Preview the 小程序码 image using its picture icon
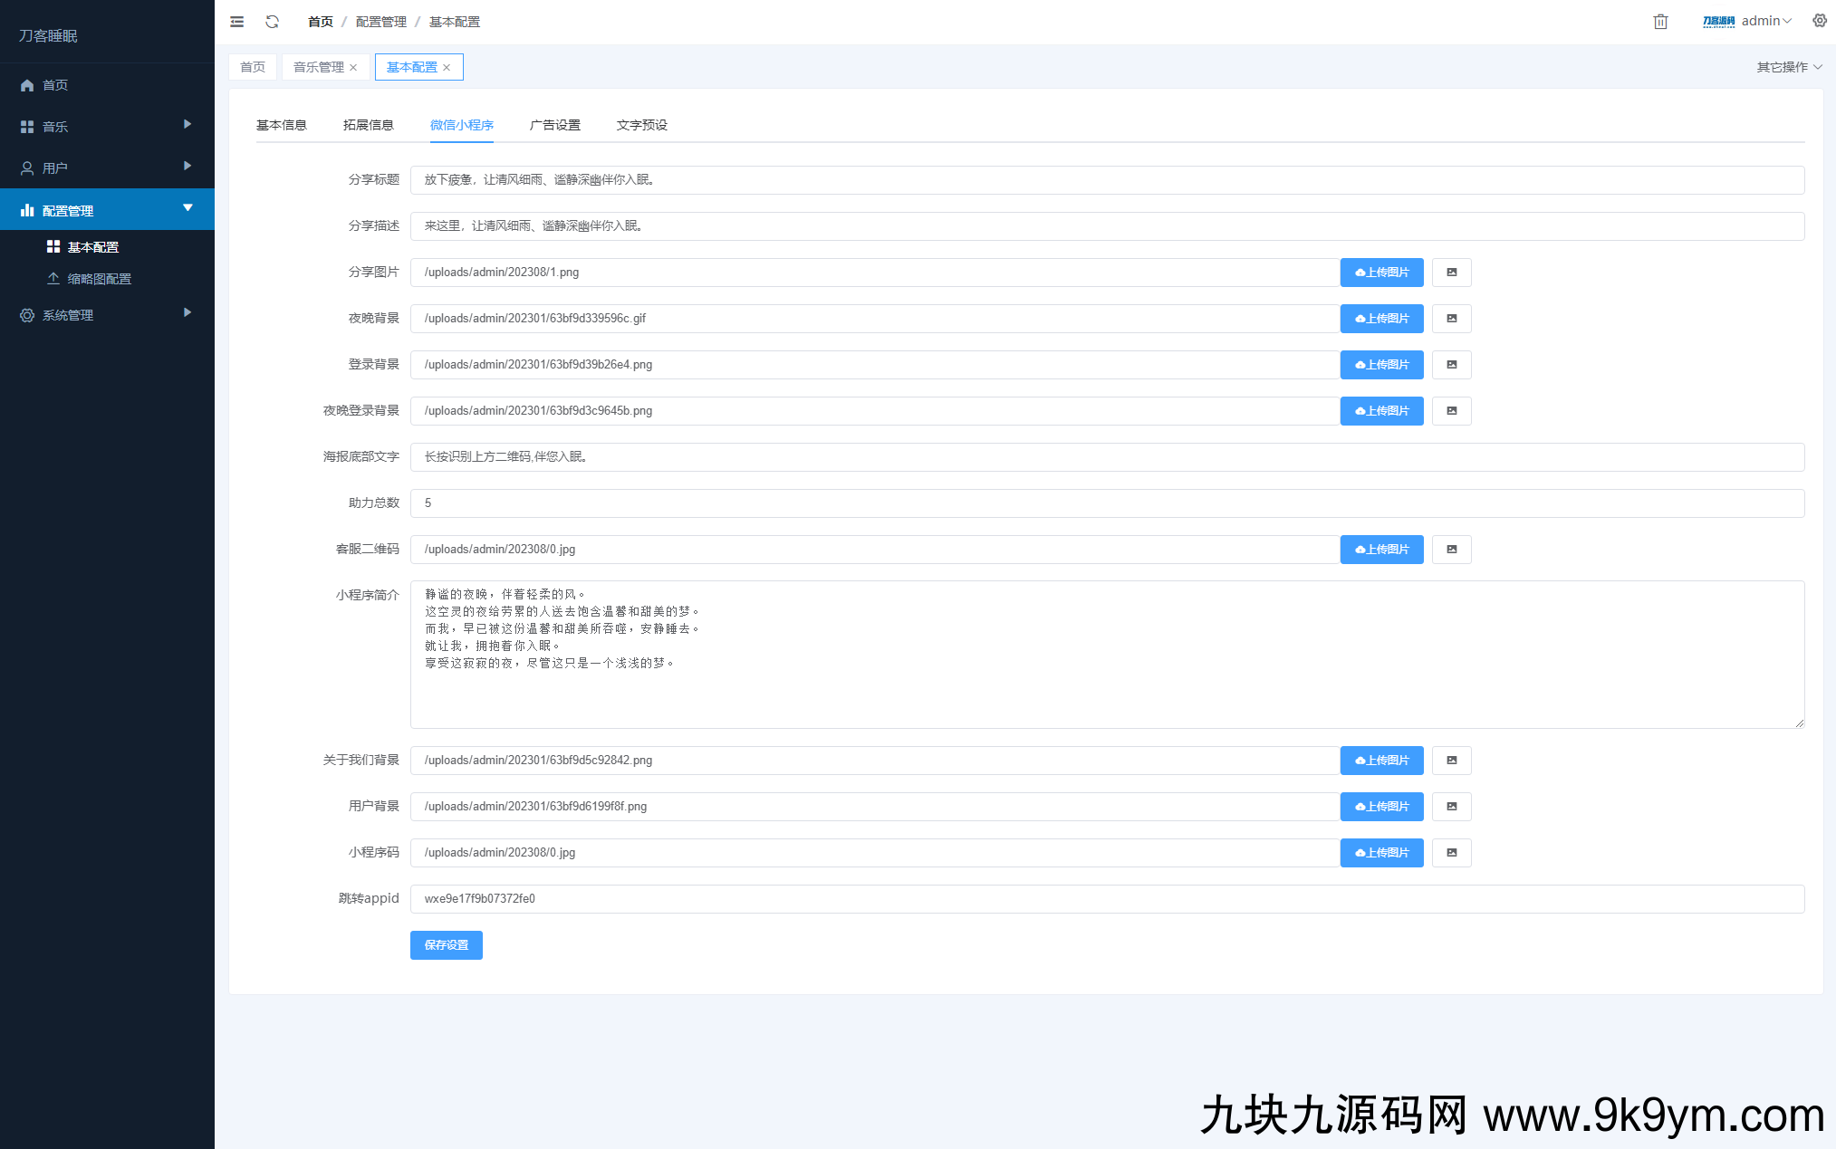Screen dimensions: 1836x1149 pyautogui.click(x=1451, y=852)
